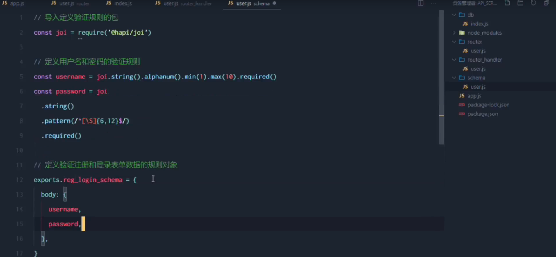This screenshot has width=556, height=257.
Task: Collapse the schema folder chevron
Action: (454, 78)
